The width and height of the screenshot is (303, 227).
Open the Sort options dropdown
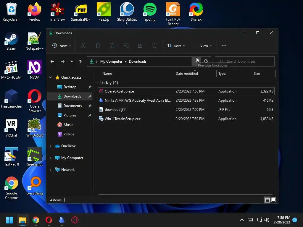[x=176, y=46]
